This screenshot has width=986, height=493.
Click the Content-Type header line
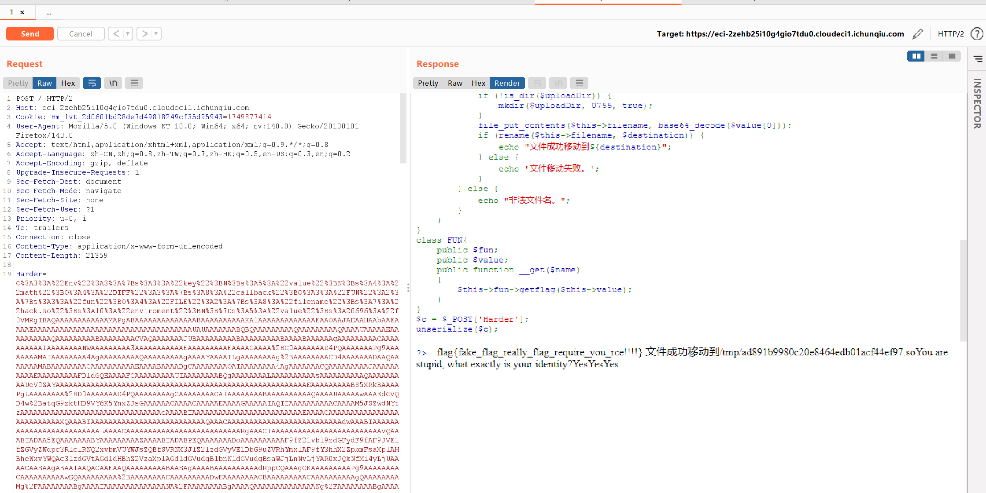point(119,246)
